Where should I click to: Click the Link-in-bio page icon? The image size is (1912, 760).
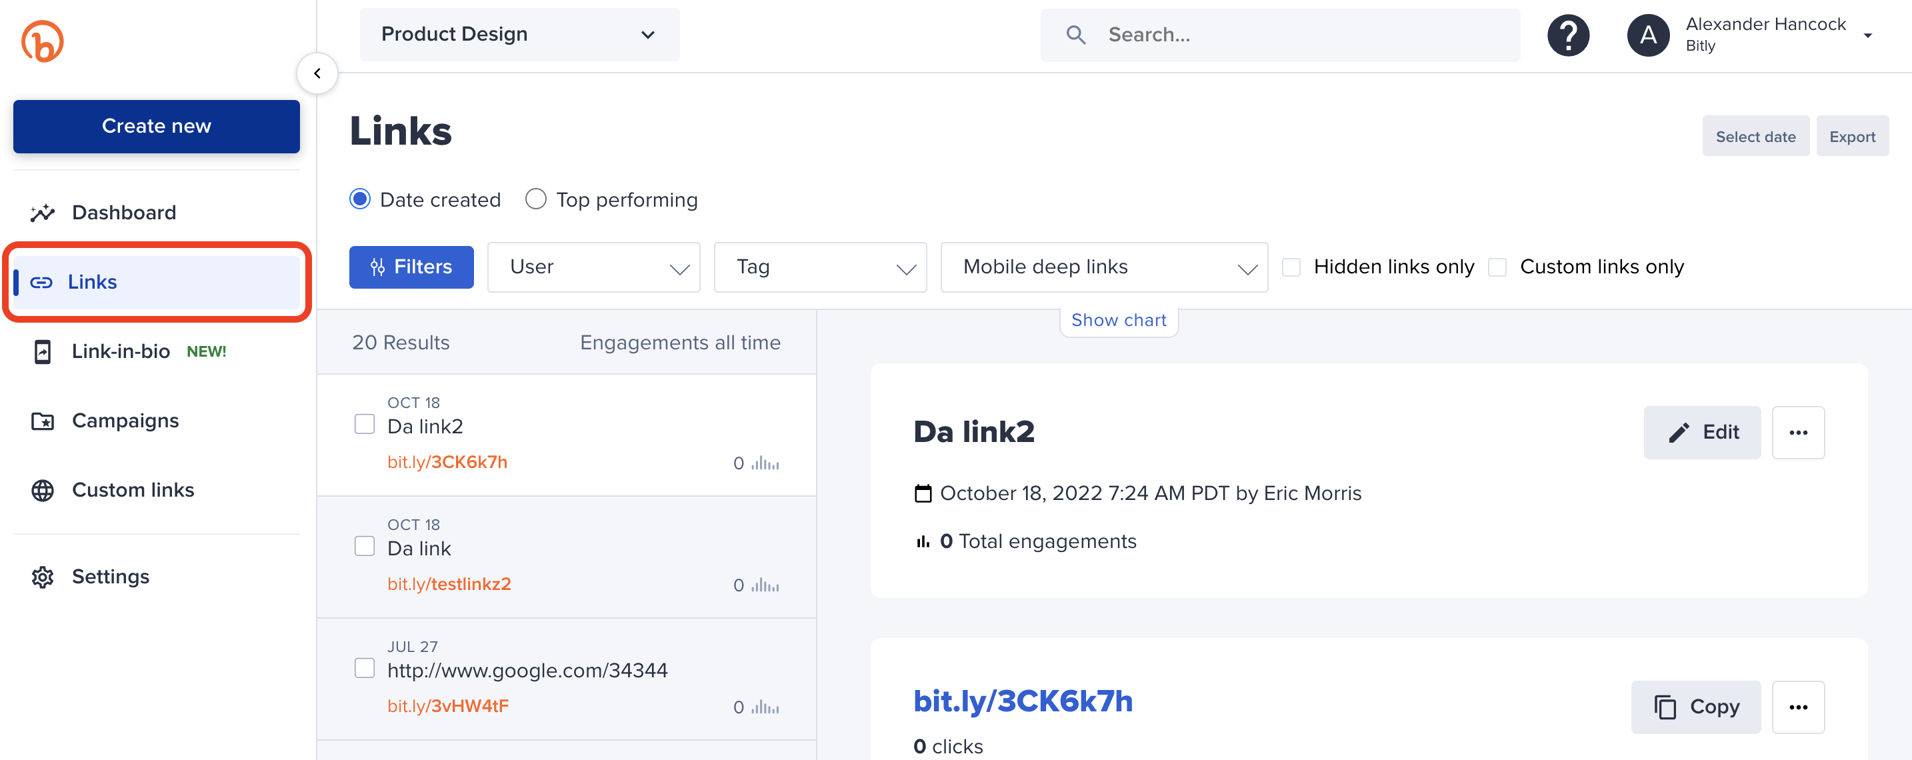click(x=40, y=351)
